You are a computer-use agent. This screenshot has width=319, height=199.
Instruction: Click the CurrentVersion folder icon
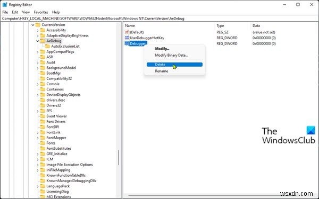38,25
